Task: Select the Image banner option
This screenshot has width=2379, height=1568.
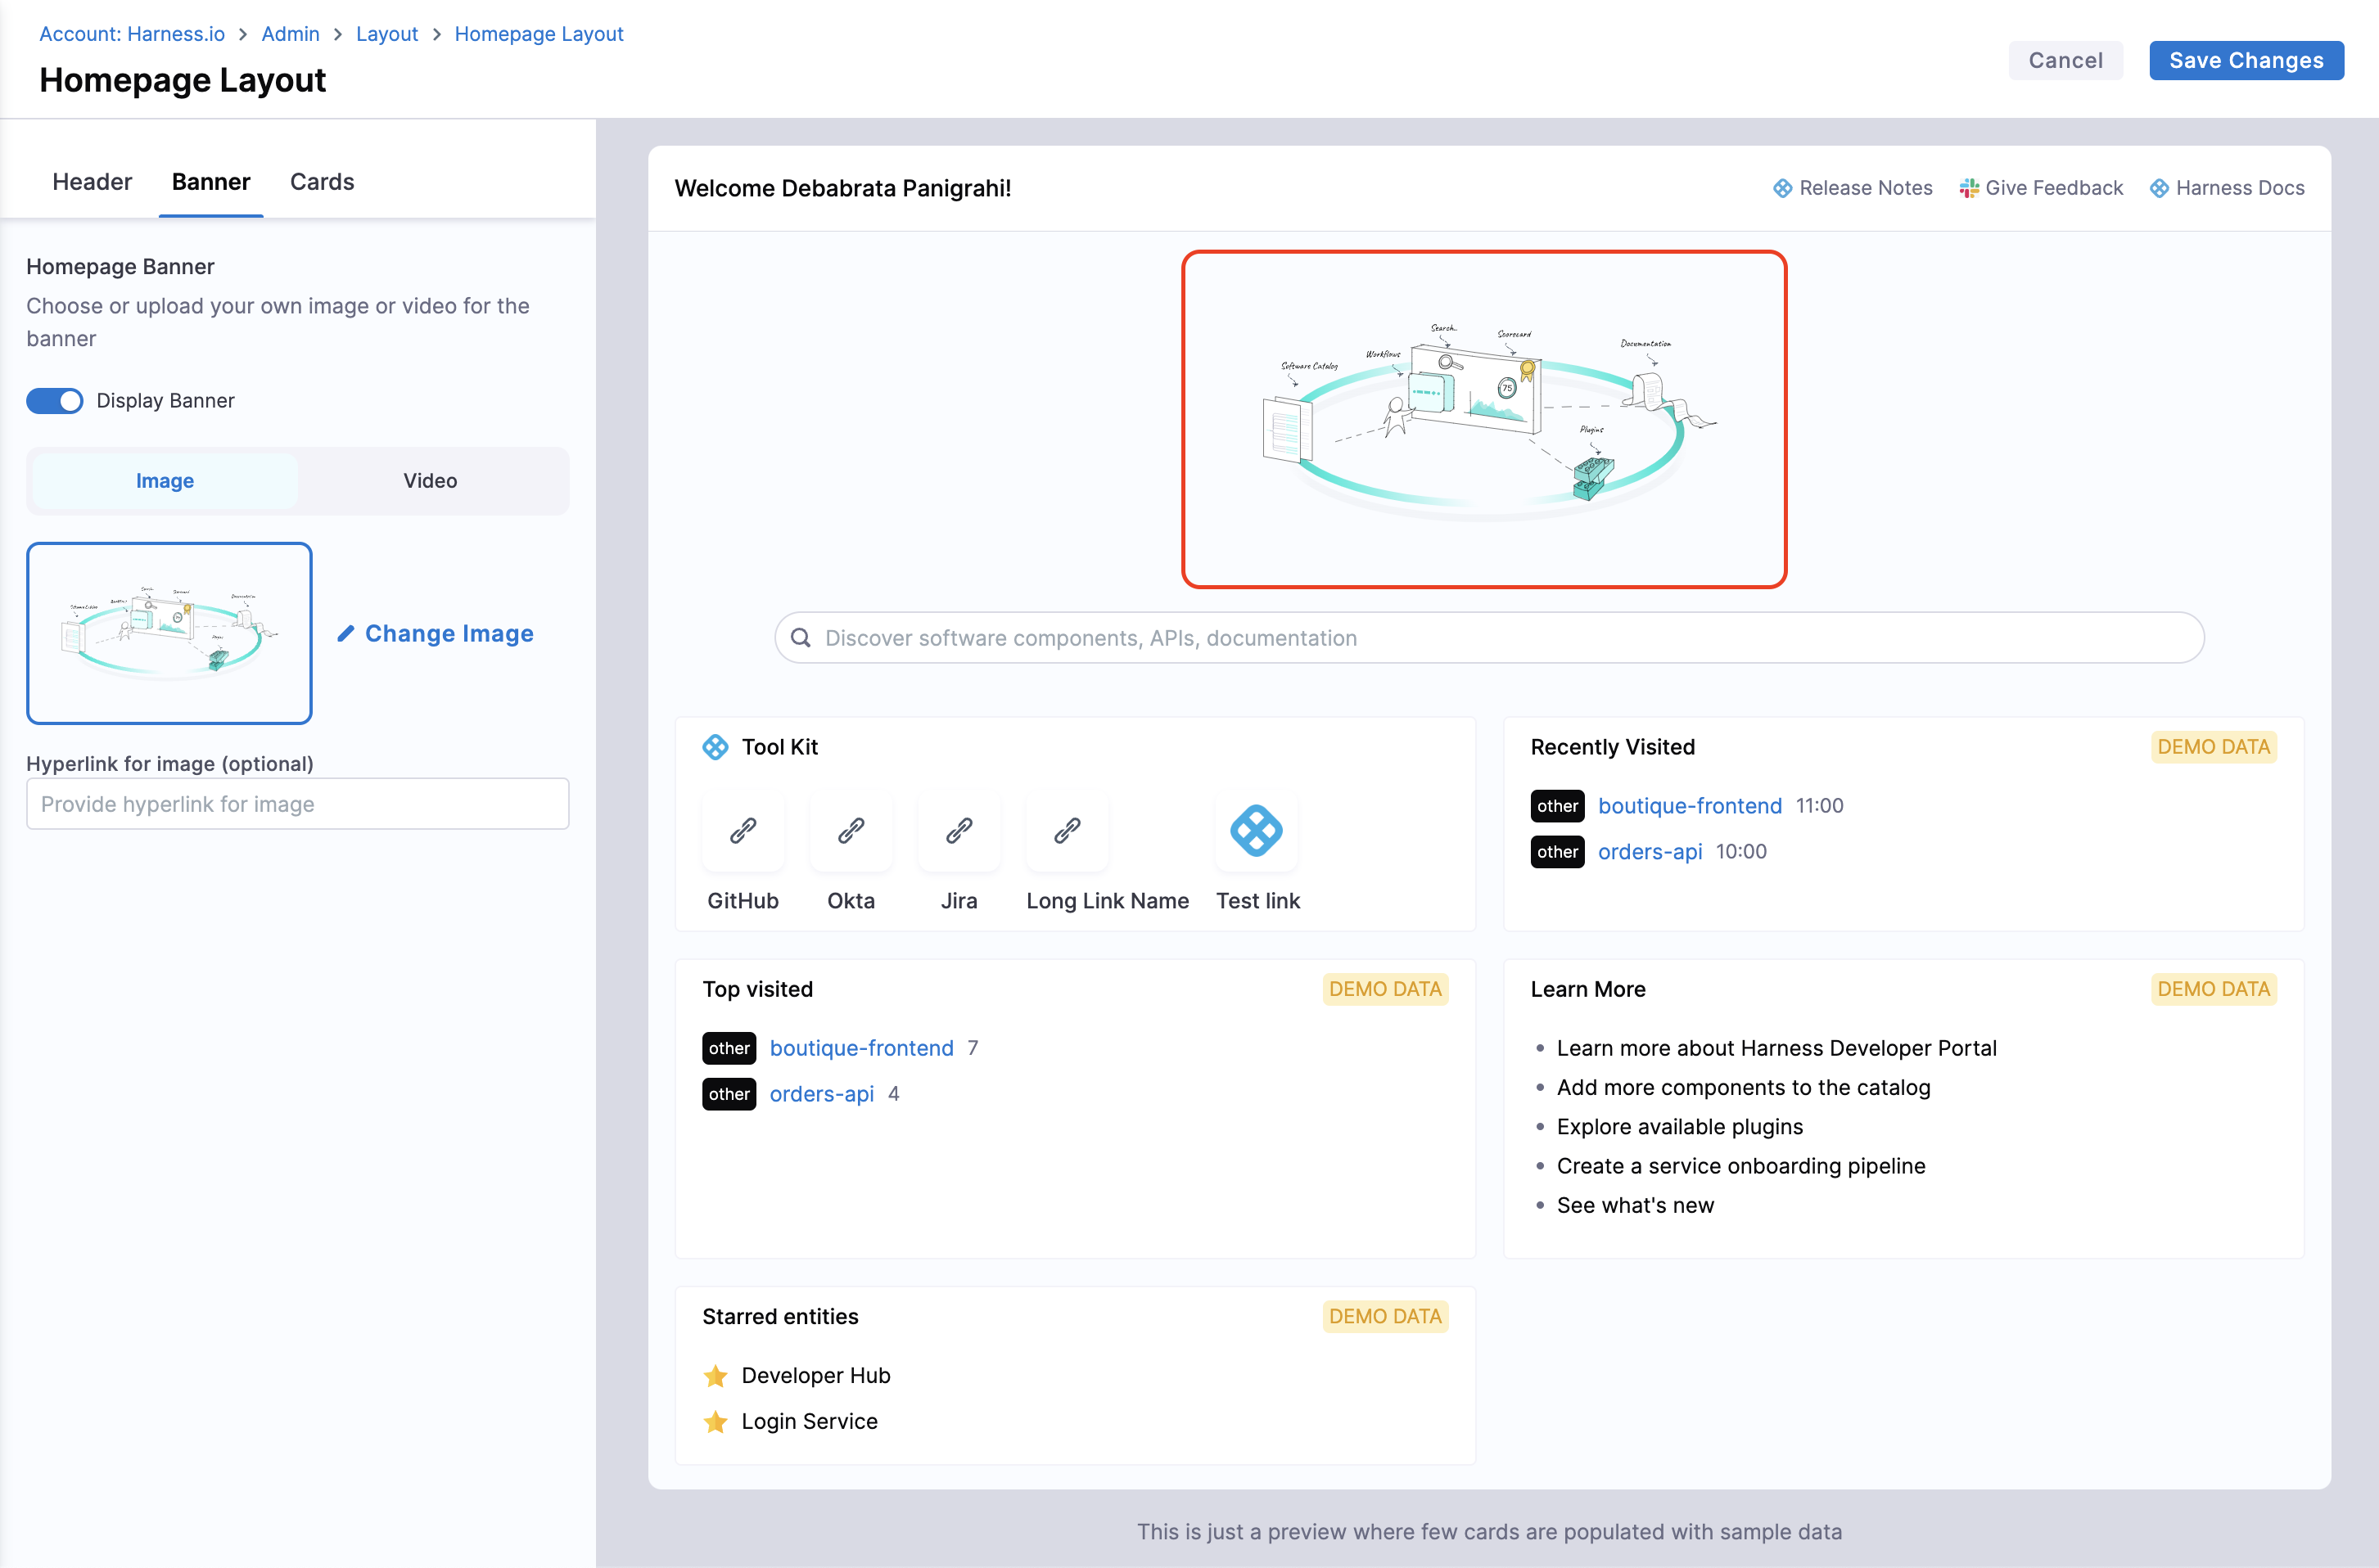Action: [x=165, y=481]
